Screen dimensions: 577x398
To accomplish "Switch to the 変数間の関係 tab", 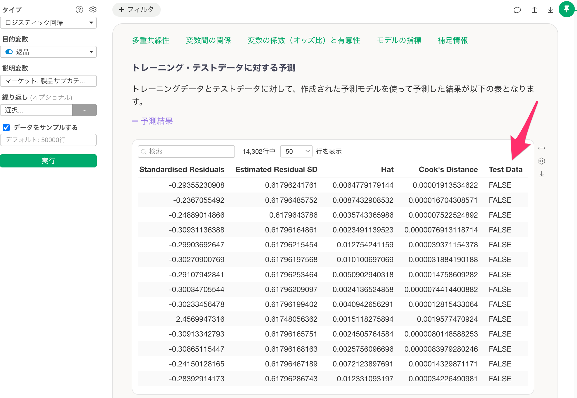I will [x=208, y=40].
